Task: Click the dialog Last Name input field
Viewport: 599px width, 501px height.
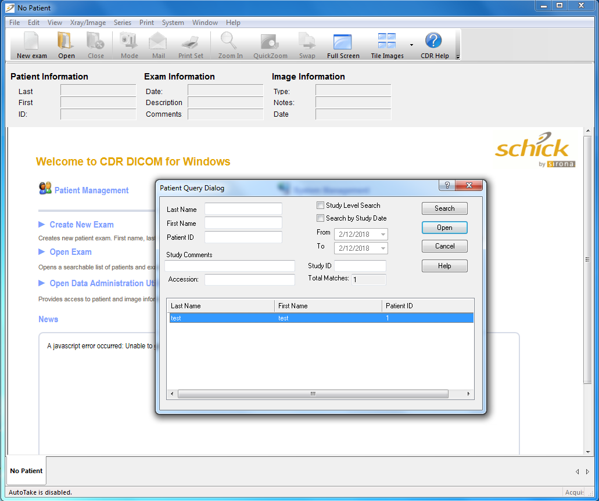Action: (243, 209)
